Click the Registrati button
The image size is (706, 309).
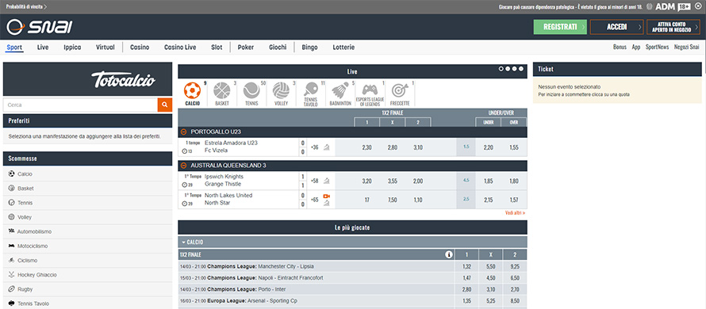560,27
